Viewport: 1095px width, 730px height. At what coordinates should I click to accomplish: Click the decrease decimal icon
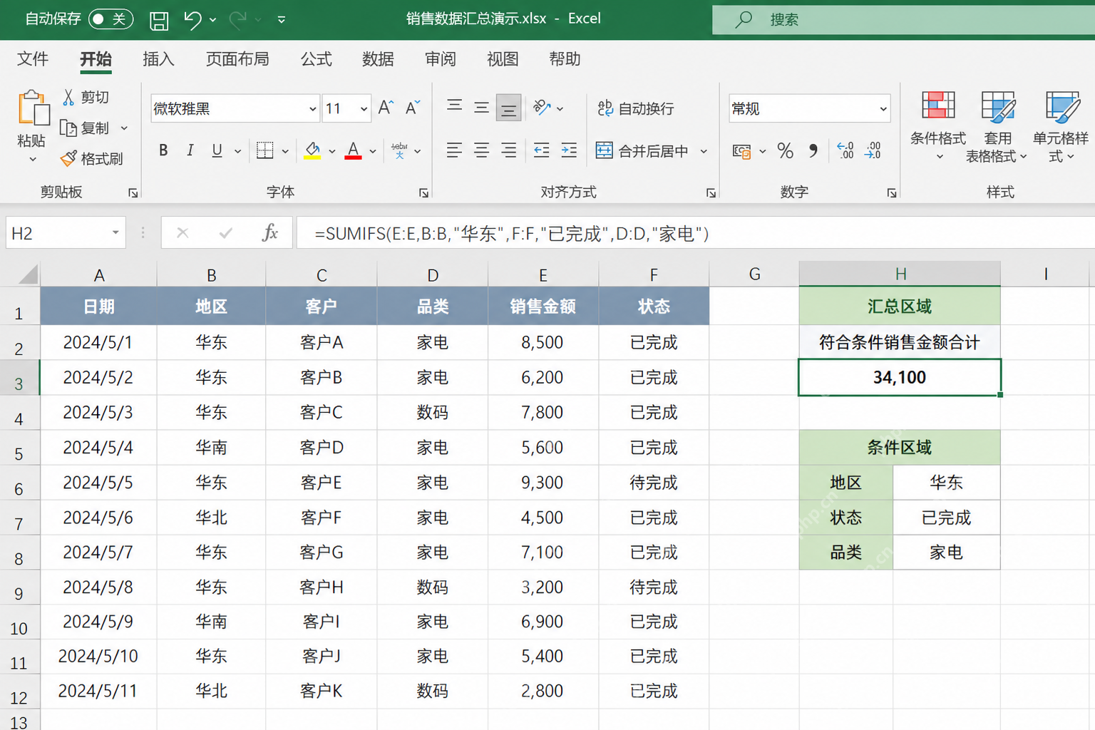click(x=873, y=150)
